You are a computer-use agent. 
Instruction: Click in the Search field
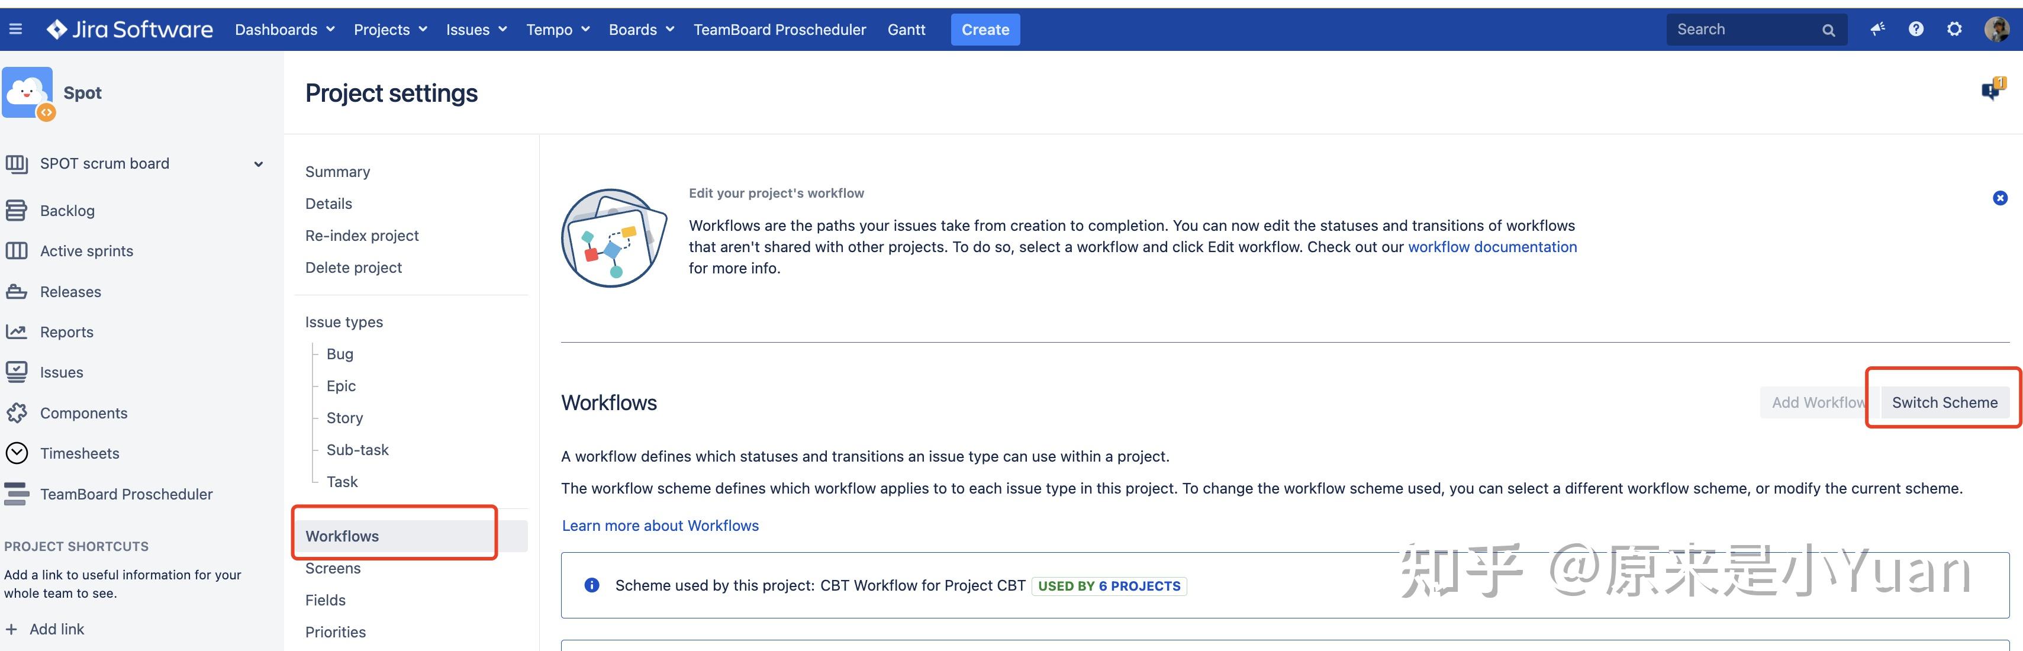(1744, 29)
